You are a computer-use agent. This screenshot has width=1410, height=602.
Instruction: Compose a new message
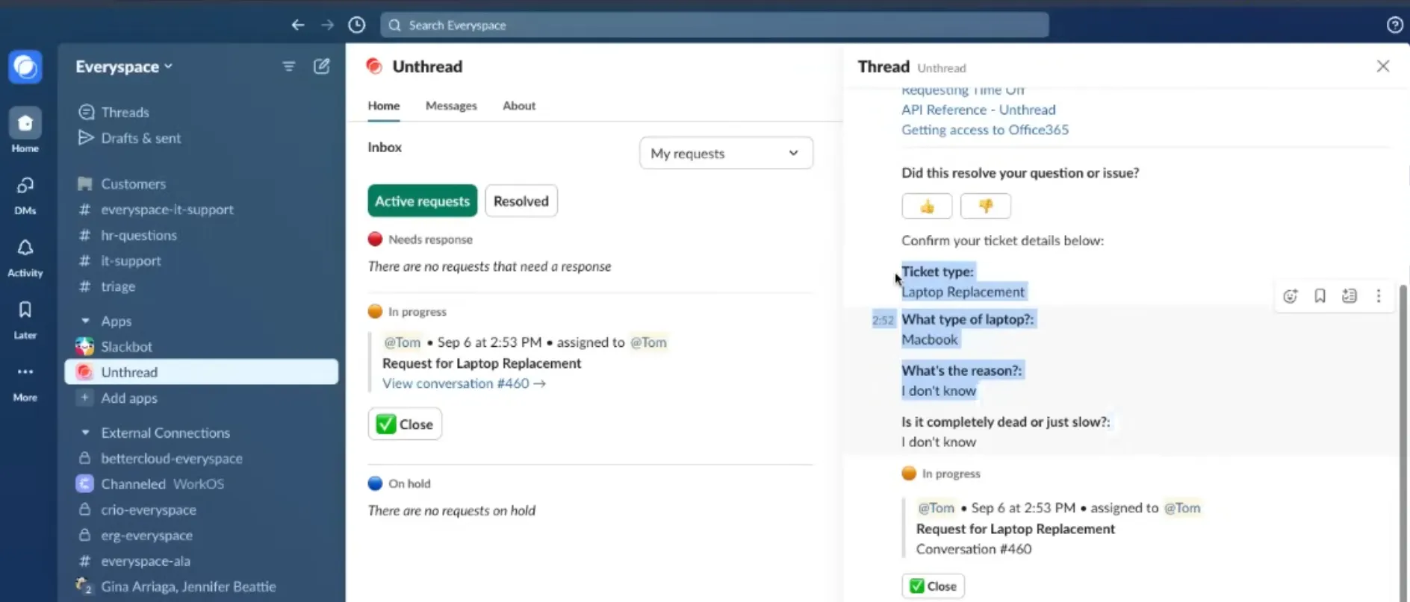pos(322,66)
